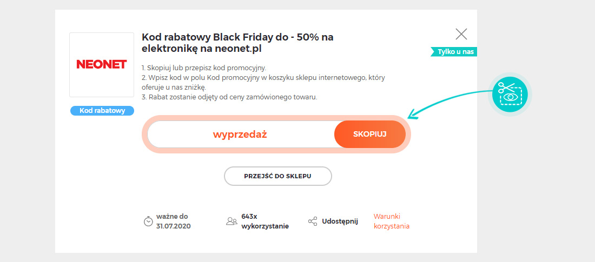595x262 pixels.
Task: Click the Udostępnij share label
Action: click(340, 221)
